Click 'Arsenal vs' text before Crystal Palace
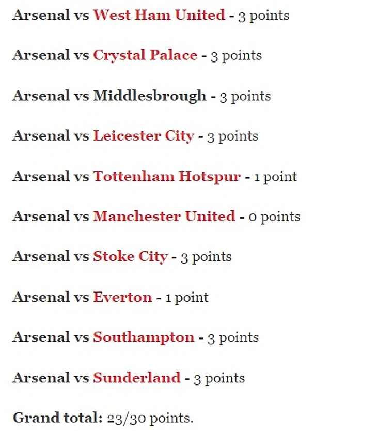377x431 pixels. [51, 55]
